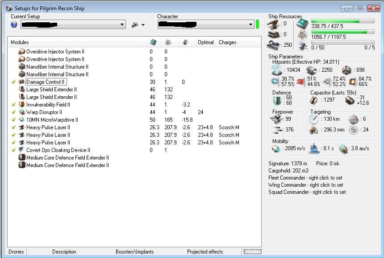Click the Invulnerability Field II module icon
Screen dimensions: 384x258
22,105
